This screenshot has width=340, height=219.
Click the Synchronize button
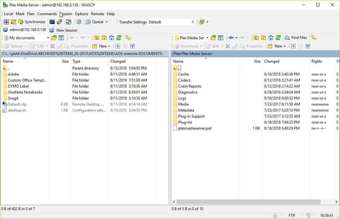(32, 22)
